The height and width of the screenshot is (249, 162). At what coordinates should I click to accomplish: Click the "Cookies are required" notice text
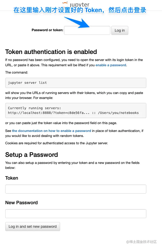(56, 143)
